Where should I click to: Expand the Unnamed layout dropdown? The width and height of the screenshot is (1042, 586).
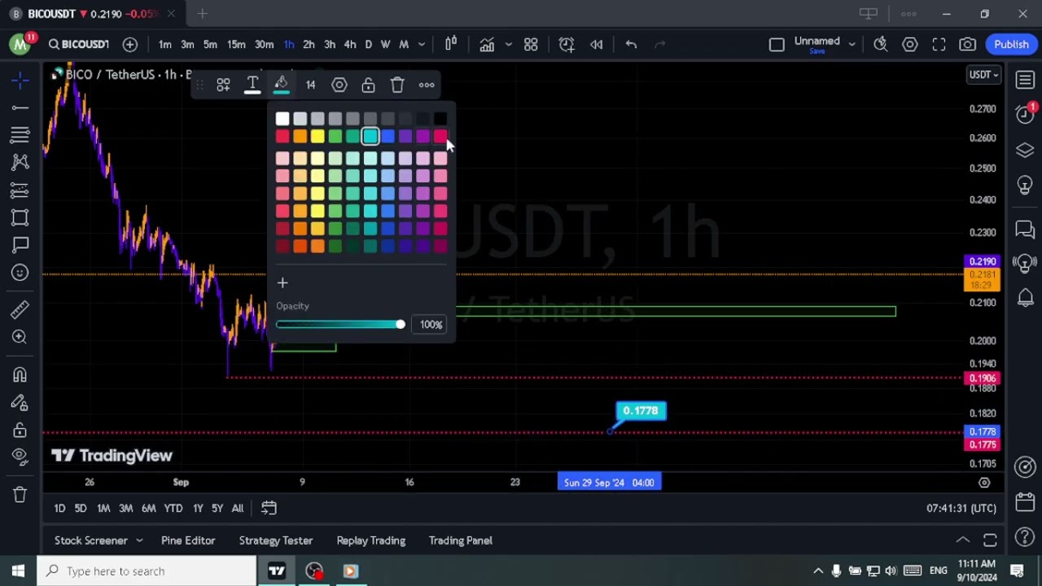[x=854, y=44]
